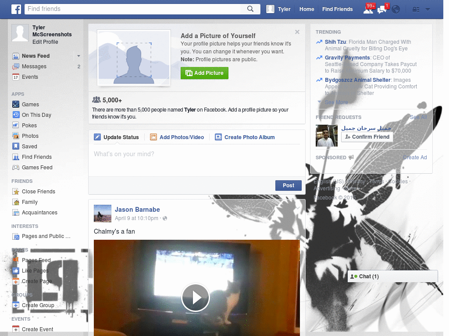This screenshot has width=449, height=336.
Task: Click the Close Friends star icon
Action: coord(16,192)
